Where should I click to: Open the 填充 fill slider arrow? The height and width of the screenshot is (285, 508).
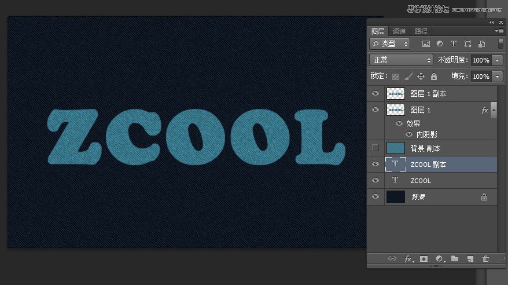(x=498, y=76)
